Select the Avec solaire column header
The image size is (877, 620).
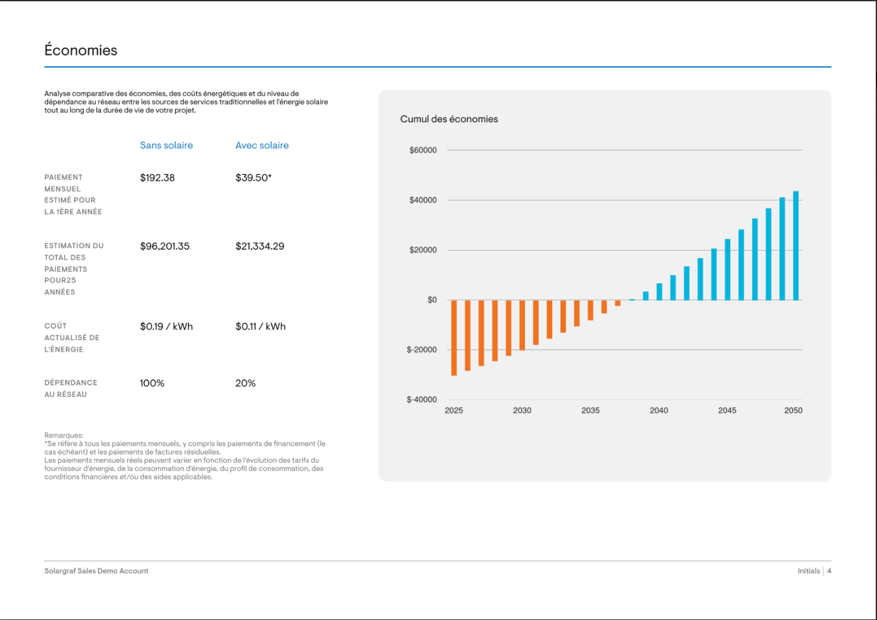pyautogui.click(x=261, y=145)
